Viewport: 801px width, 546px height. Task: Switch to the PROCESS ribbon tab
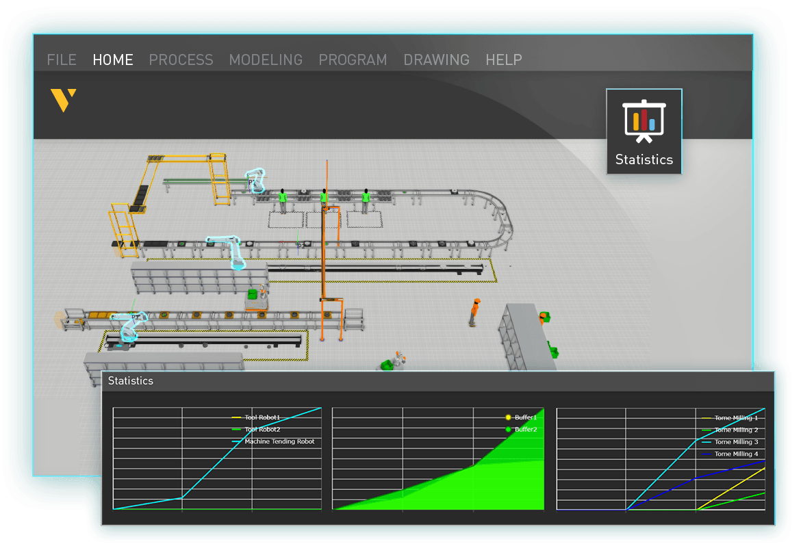pos(181,60)
